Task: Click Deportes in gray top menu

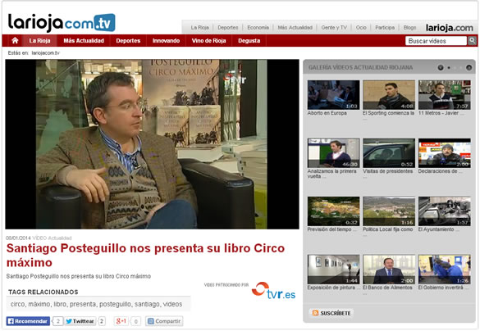Action: 228,28
